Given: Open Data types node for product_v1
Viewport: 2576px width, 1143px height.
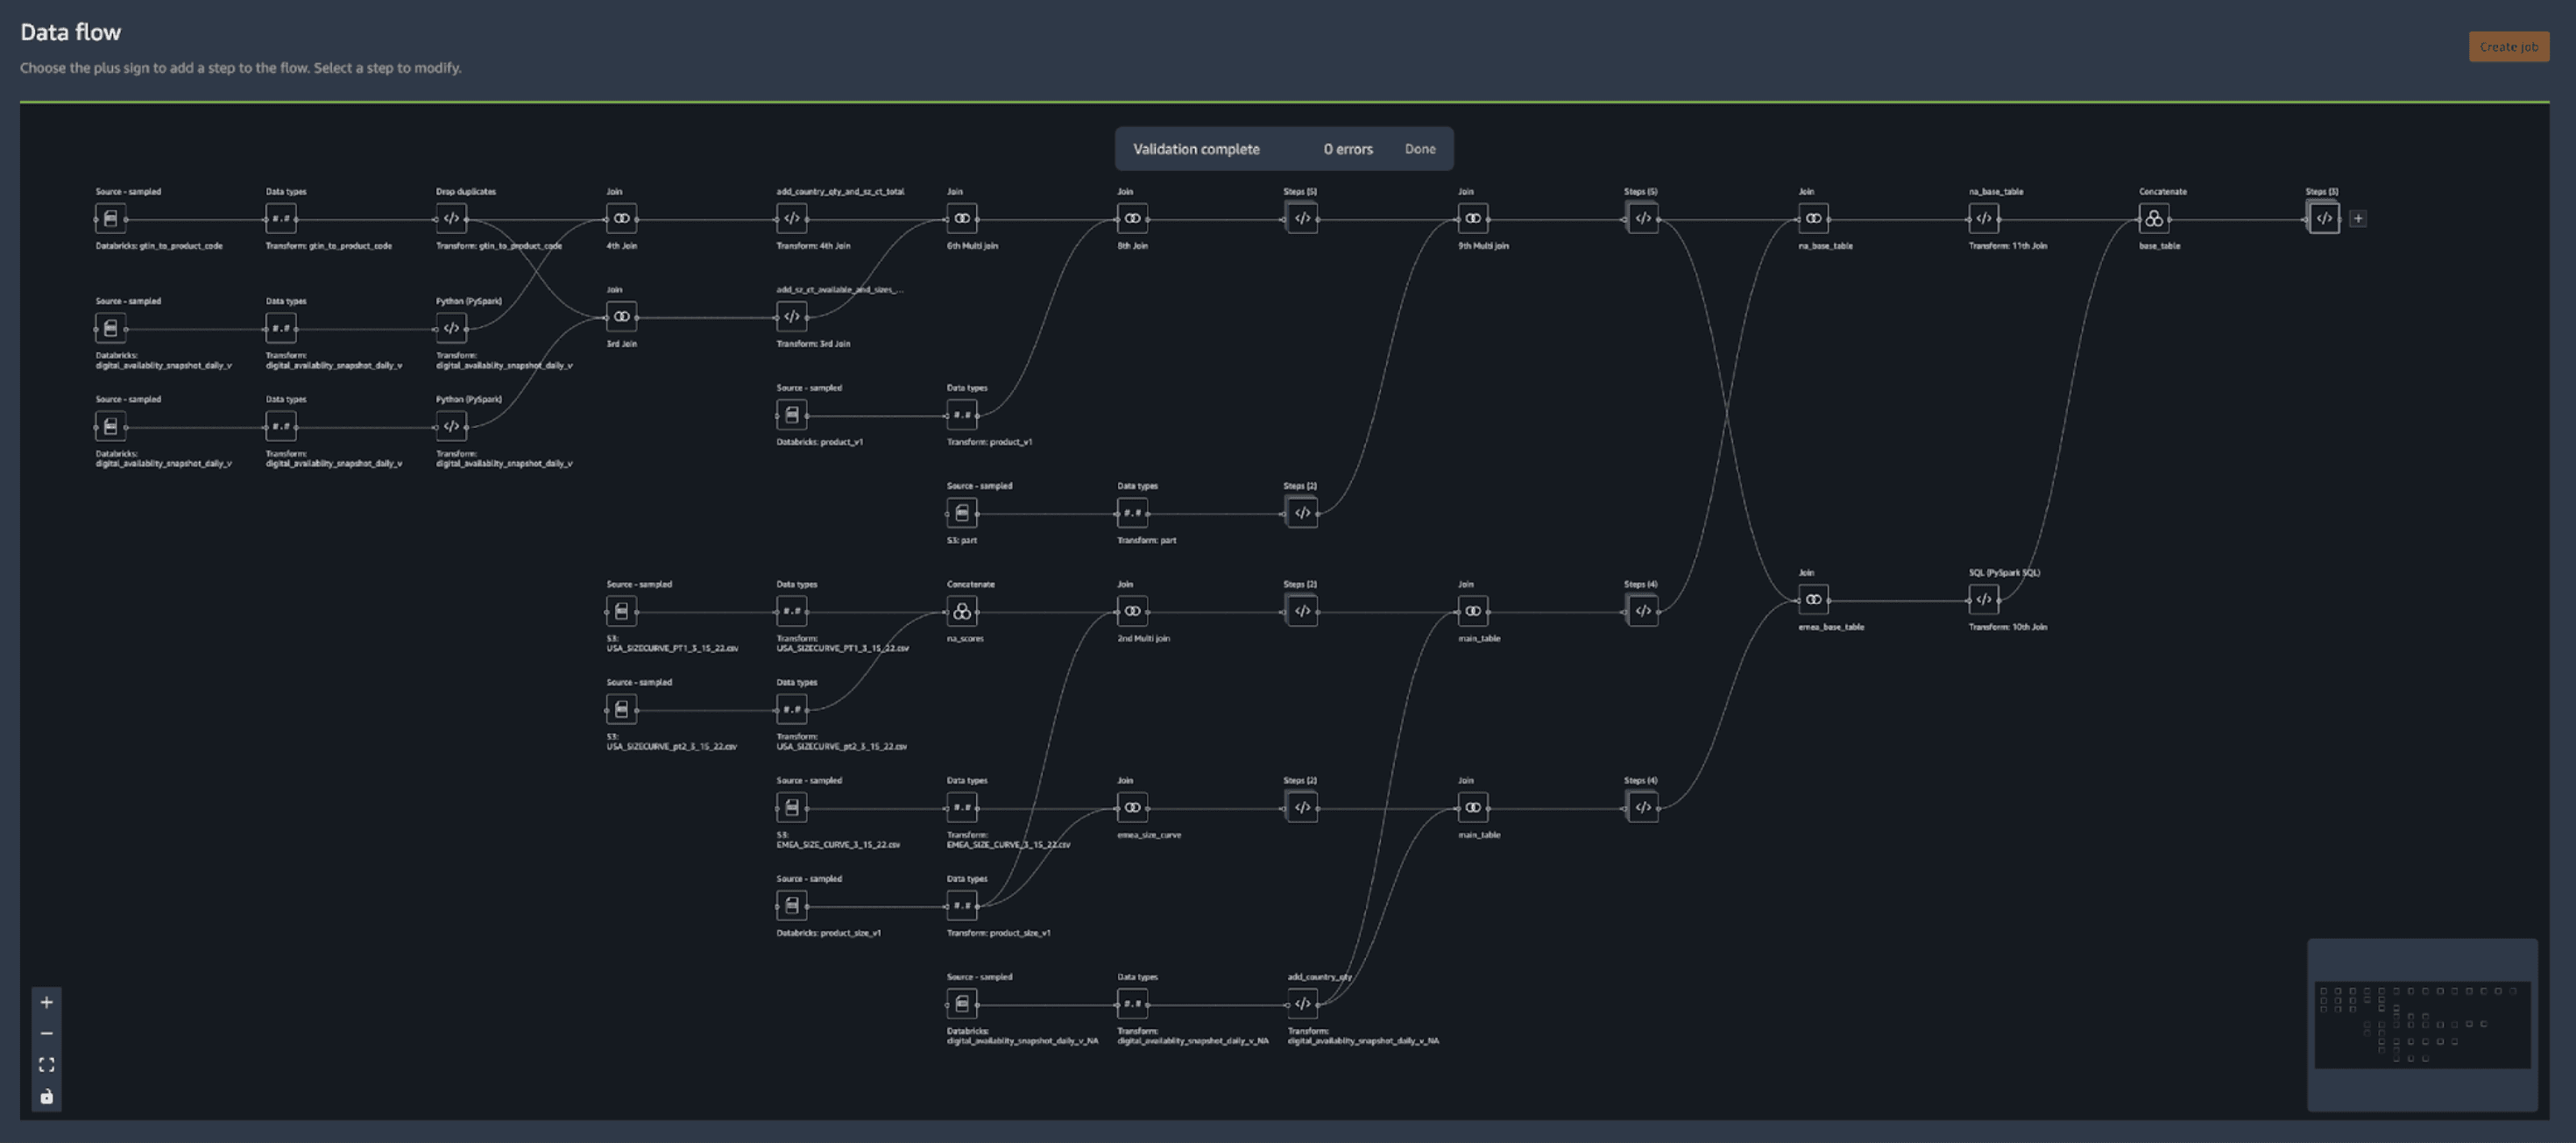Looking at the screenshot, I should point(961,415).
